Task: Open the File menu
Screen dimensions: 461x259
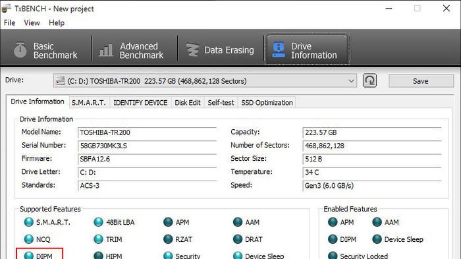Action: 9,22
